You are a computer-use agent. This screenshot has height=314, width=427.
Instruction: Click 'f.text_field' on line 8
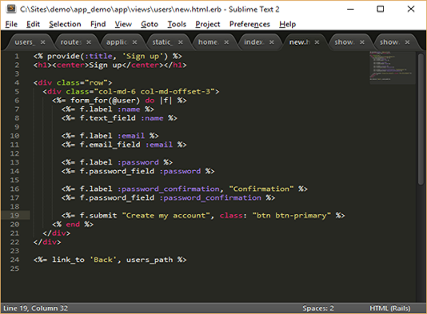click(x=108, y=118)
